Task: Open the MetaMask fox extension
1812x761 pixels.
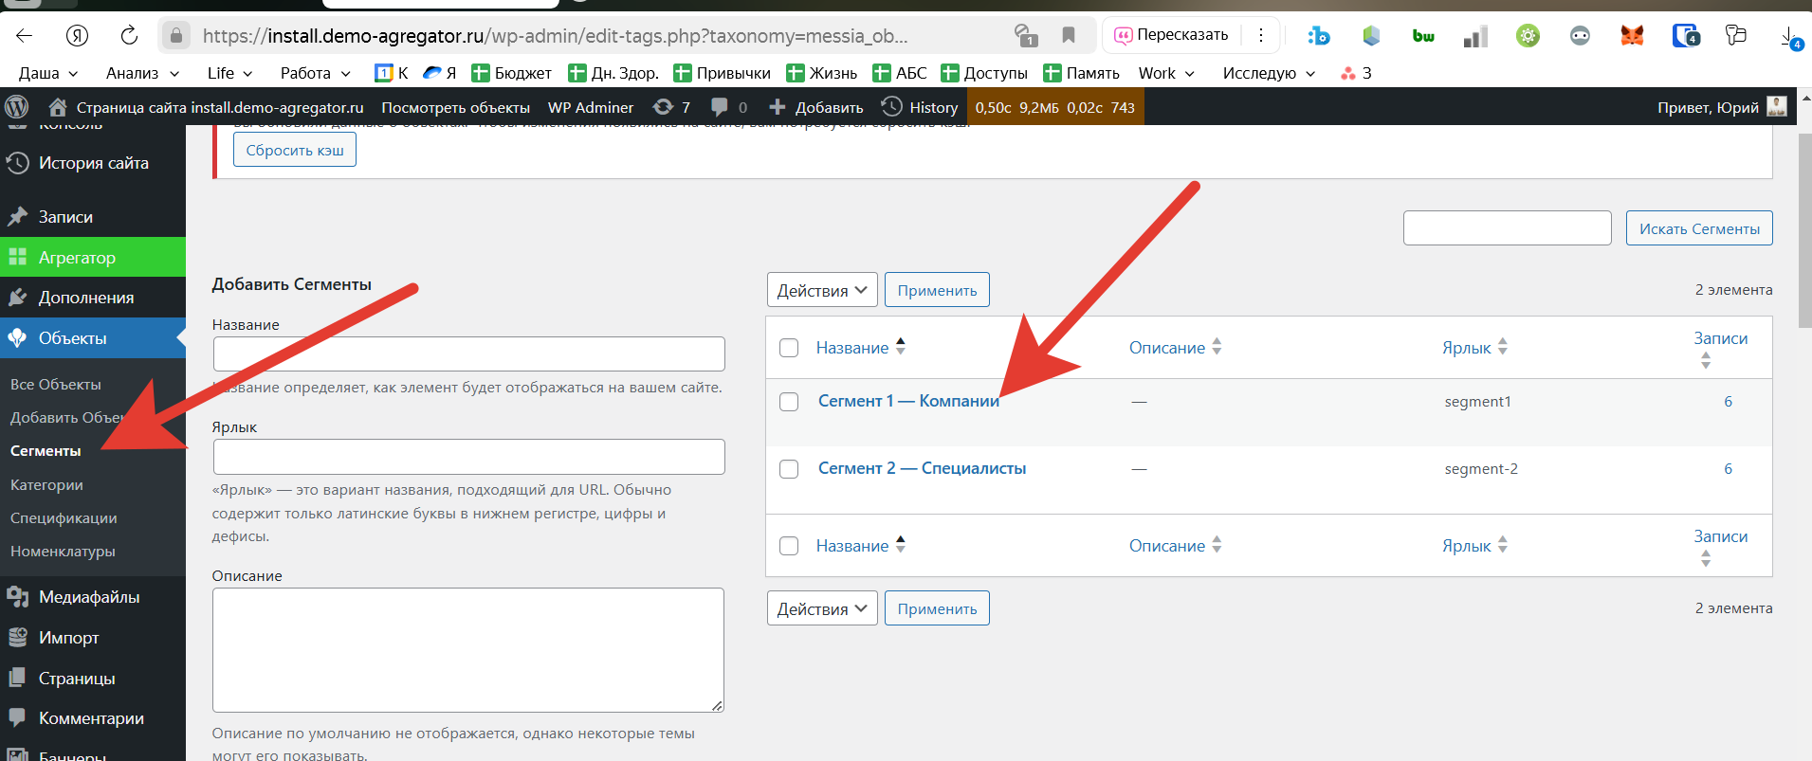Action: click(1632, 36)
